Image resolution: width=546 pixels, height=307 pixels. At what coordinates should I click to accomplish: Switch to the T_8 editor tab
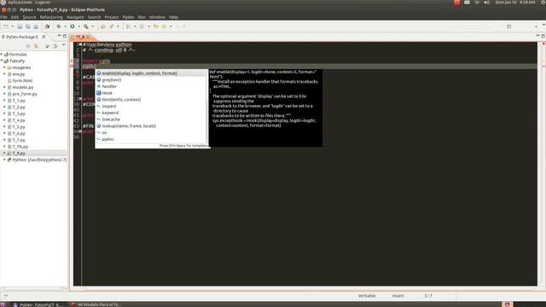click(81, 37)
